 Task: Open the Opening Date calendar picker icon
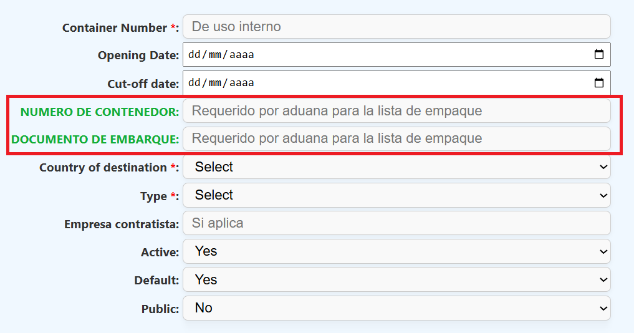pos(598,55)
